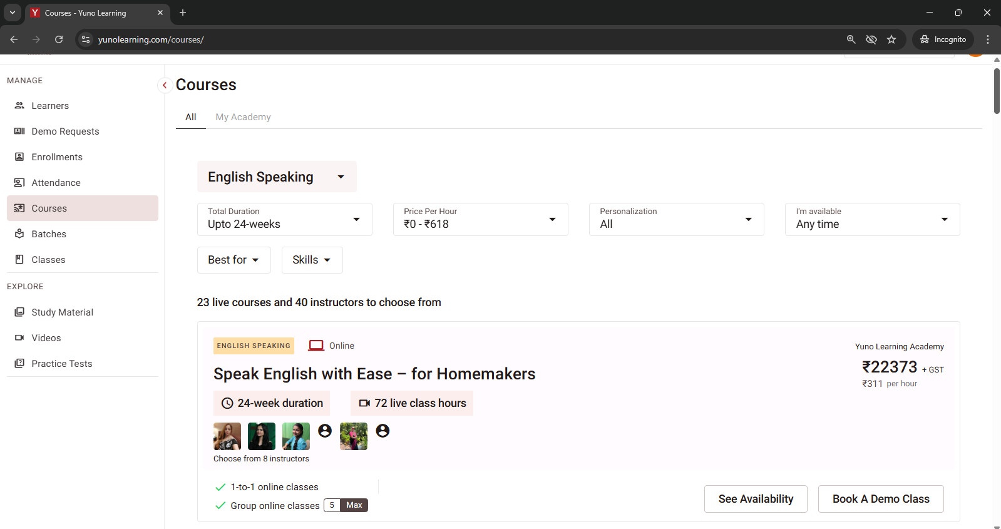Click the first instructor photo thumbnail
Image resolution: width=1001 pixels, height=529 pixels.
(x=227, y=436)
